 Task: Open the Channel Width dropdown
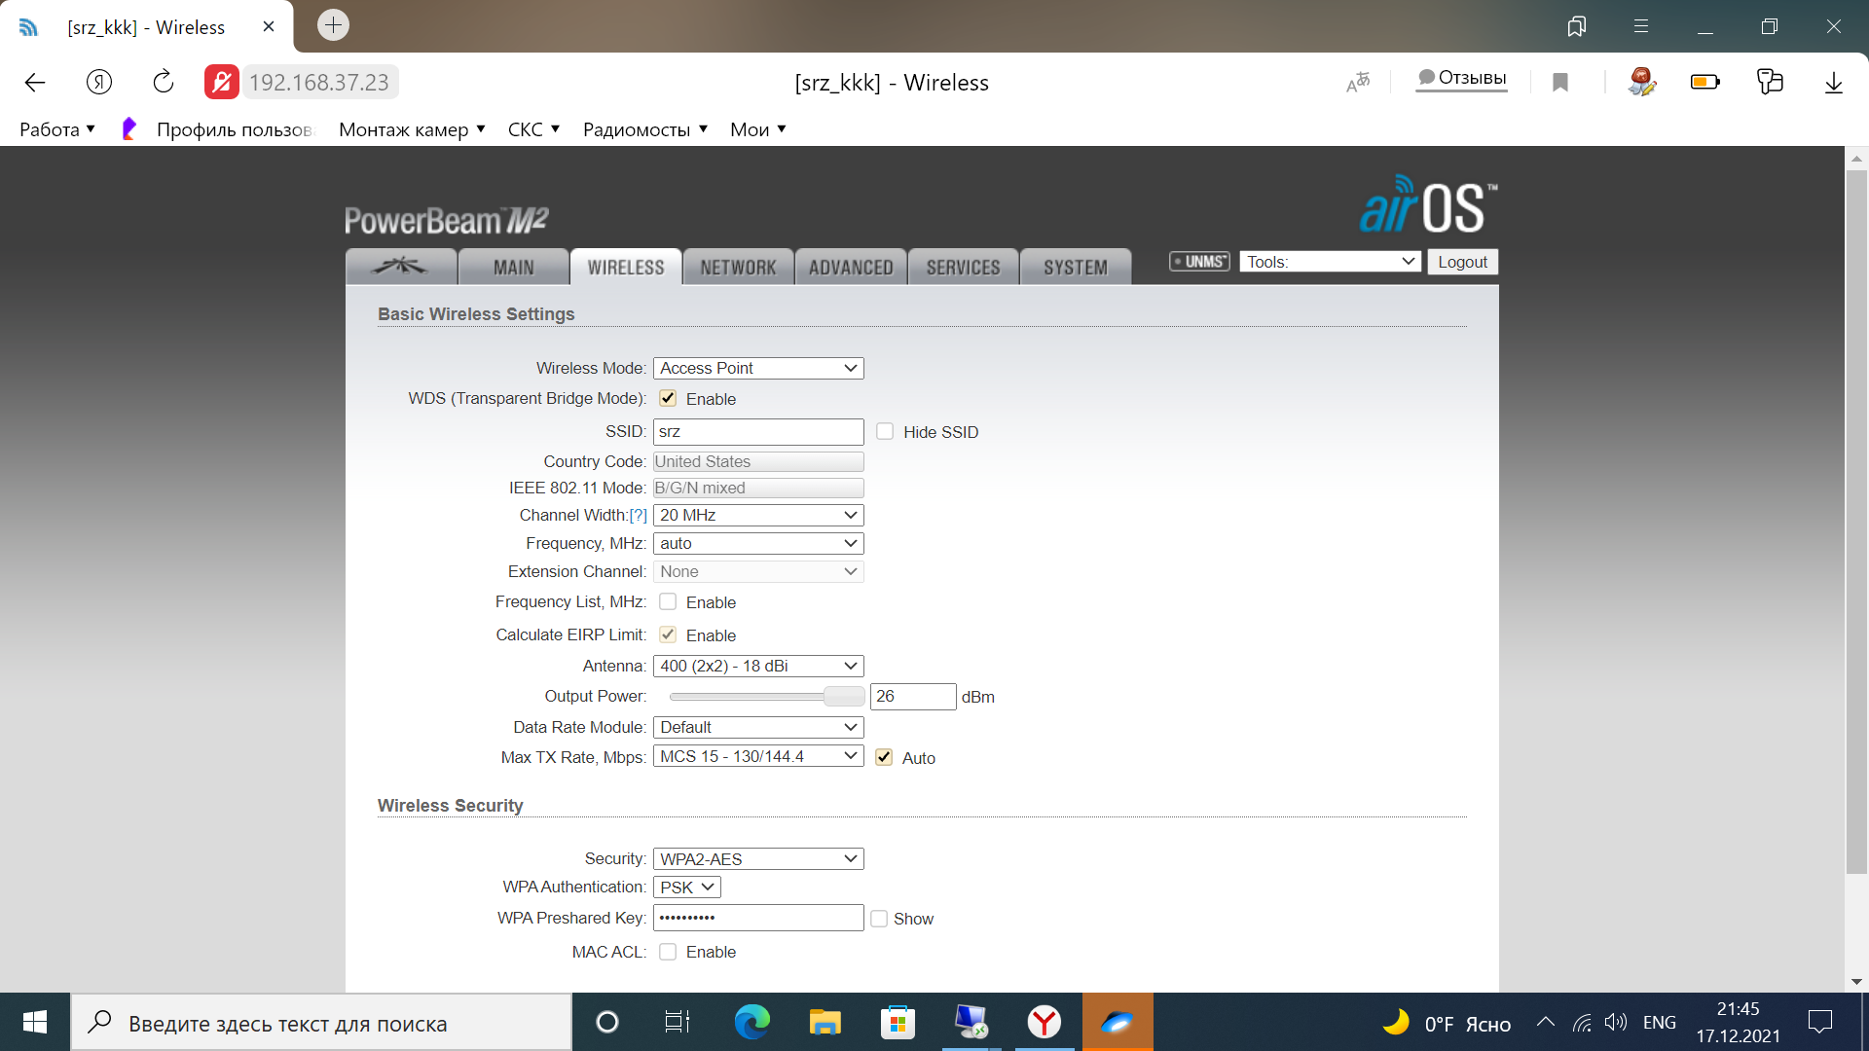[758, 515]
